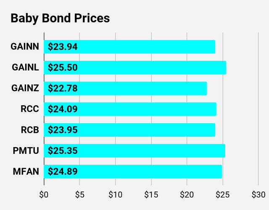Select the PMTU bar
This screenshot has height=210, width=269.
pyautogui.click(x=134, y=150)
